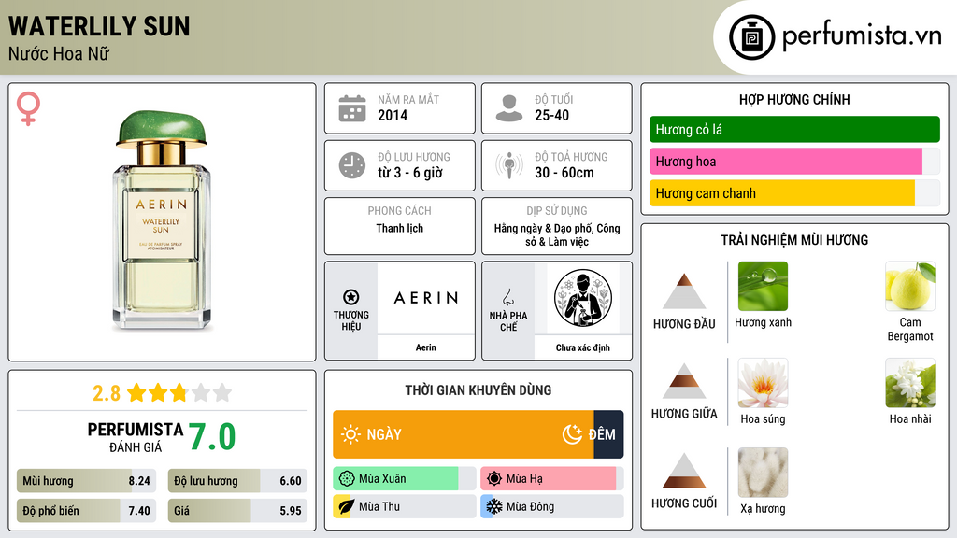Click the green Hương cỏ lá bar
The height and width of the screenshot is (538, 957).
(794, 129)
